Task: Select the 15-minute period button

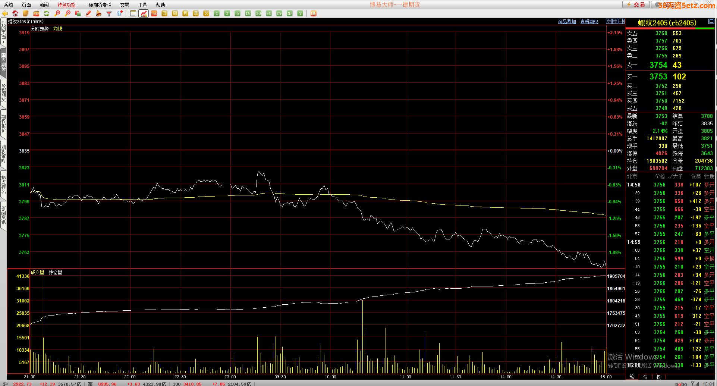Action: (x=248, y=13)
